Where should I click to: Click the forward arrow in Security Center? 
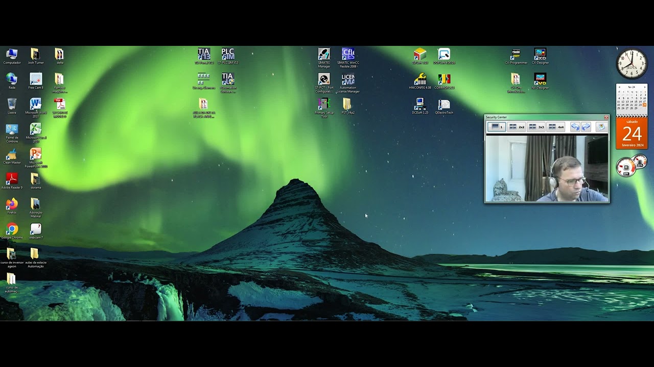[x=586, y=127]
